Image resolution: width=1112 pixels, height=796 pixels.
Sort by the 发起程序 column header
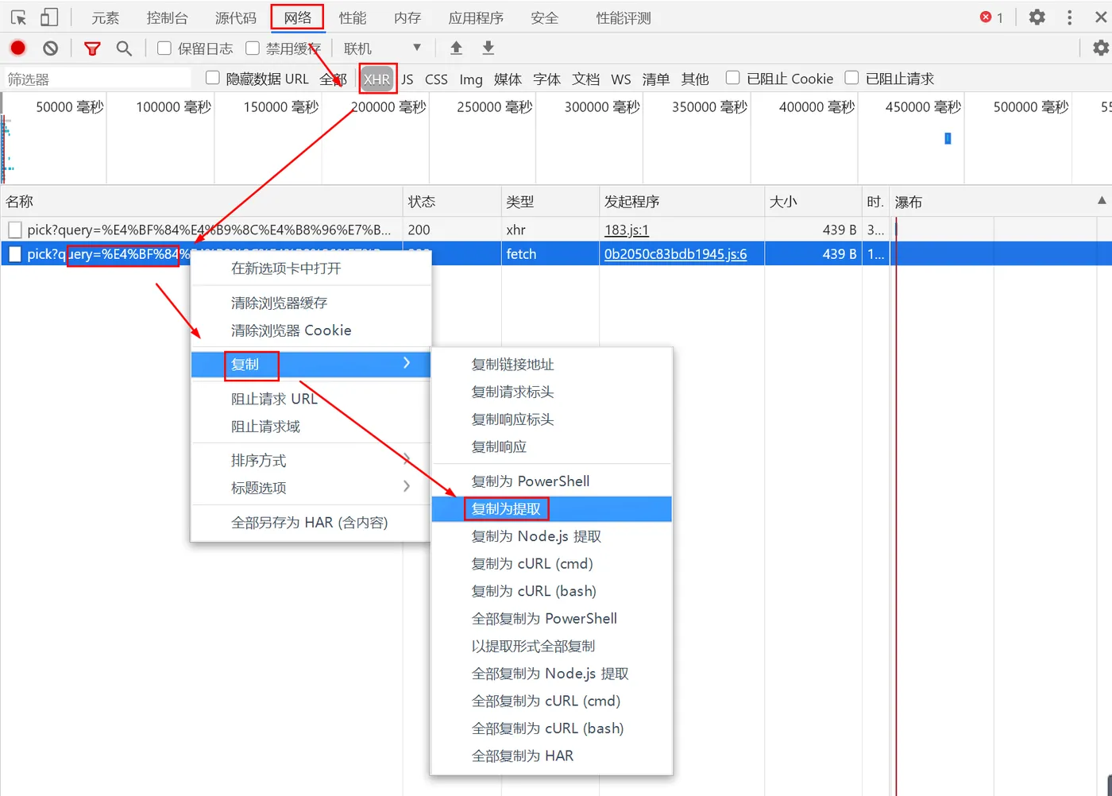681,202
